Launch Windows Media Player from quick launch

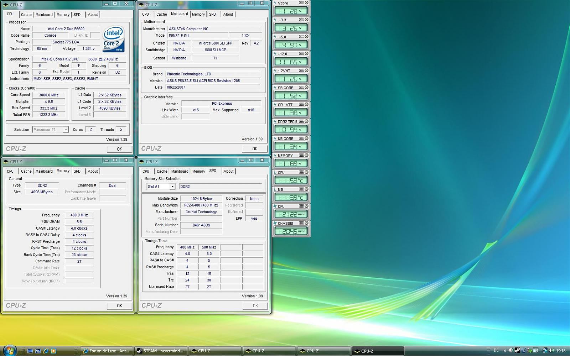tap(54, 351)
